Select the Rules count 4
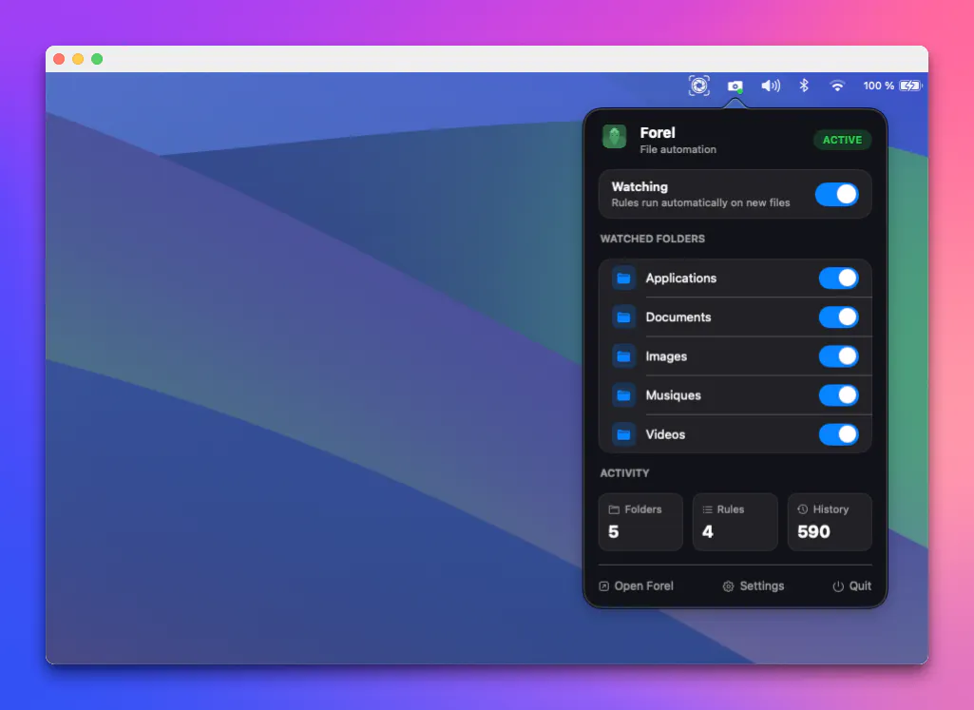The width and height of the screenshot is (974, 710). (x=708, y=531)
